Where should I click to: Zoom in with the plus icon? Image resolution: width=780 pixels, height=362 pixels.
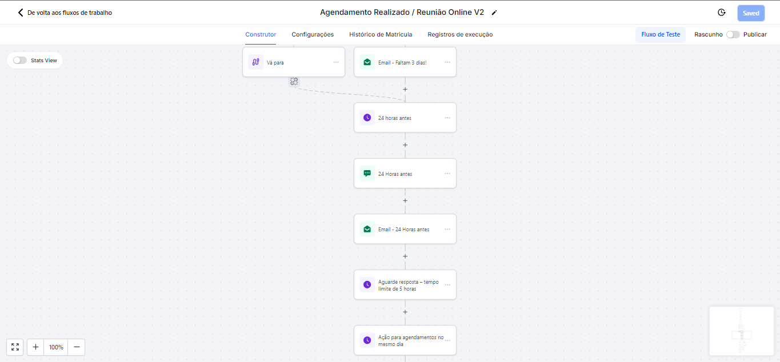coord(35,347)
